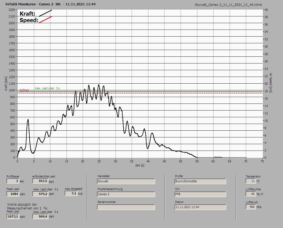Click the 'Zeit [s]' axis title
Image resolution: width=283 pixels, height=228 pixels.
point(140,165)
